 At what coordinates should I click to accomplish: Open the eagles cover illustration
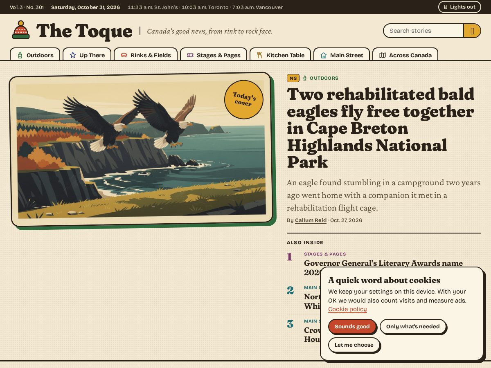tap(142, 150)
